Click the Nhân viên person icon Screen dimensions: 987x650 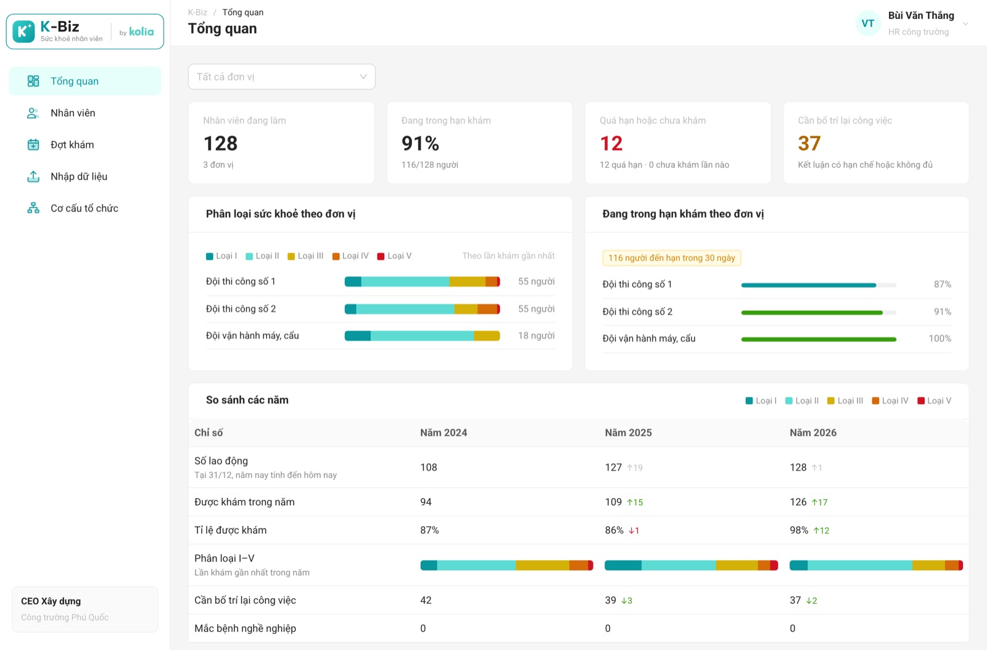[33, 113]
